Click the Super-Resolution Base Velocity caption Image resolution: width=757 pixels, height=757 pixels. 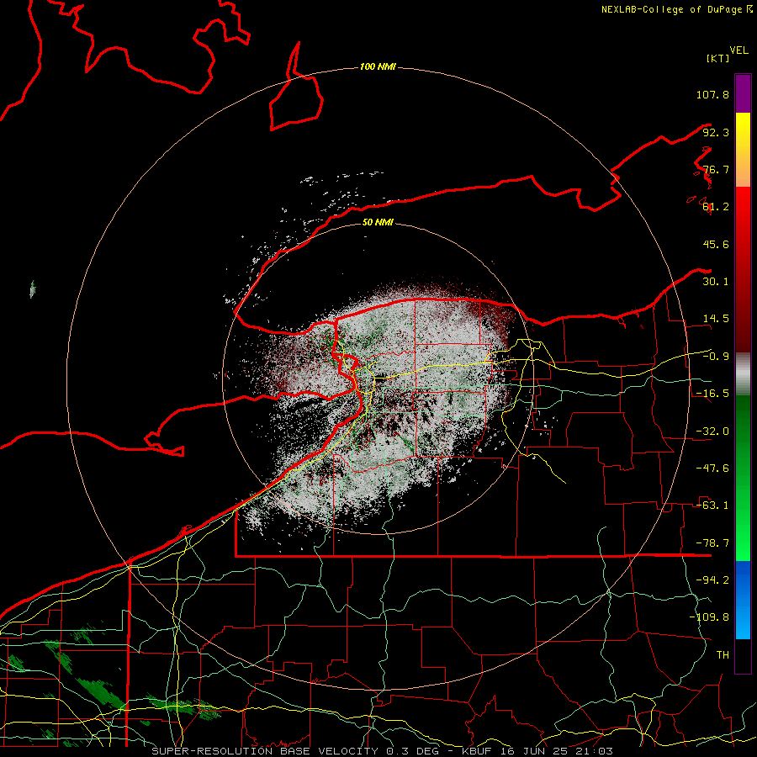click(x=383, y=751)
